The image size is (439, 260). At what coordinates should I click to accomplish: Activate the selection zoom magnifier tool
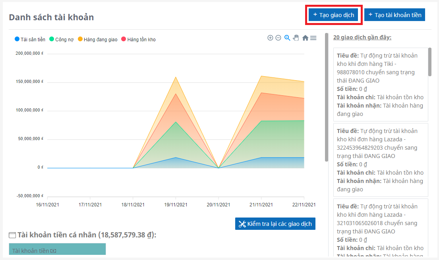[287, 38]
